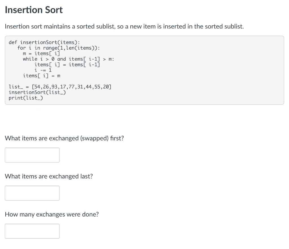Click the 'print(list_)' statement

point(26,98)
